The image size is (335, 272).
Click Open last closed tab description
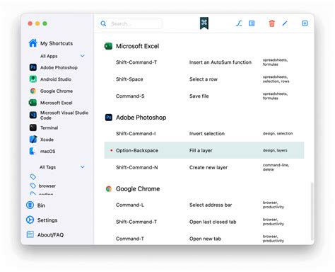pyautogui.click(x=213, y=222)
